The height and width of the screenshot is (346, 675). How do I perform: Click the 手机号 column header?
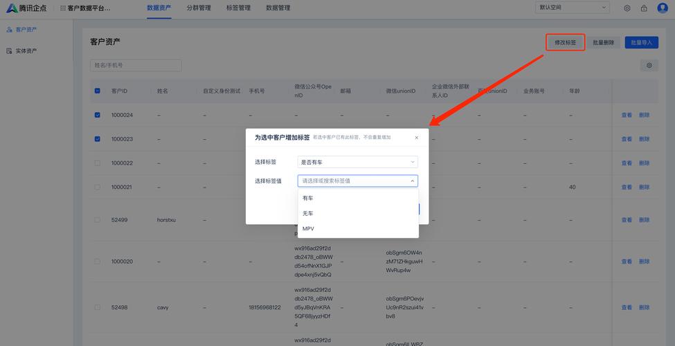tap(257, 91)
